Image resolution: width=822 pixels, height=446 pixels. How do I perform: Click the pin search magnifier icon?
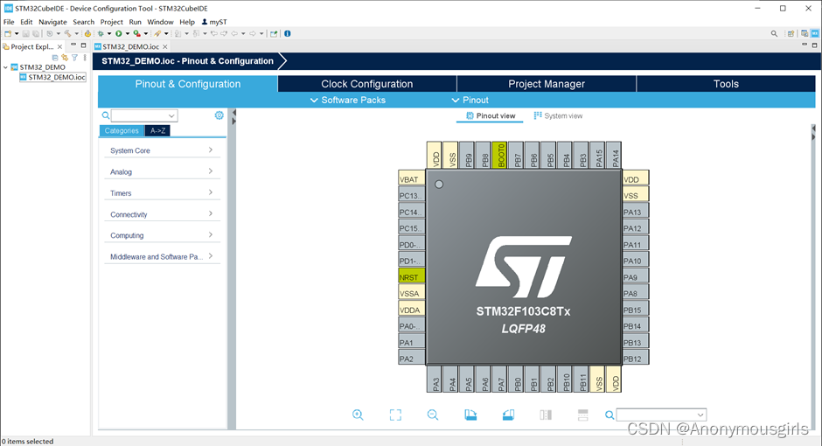point(610,415)
